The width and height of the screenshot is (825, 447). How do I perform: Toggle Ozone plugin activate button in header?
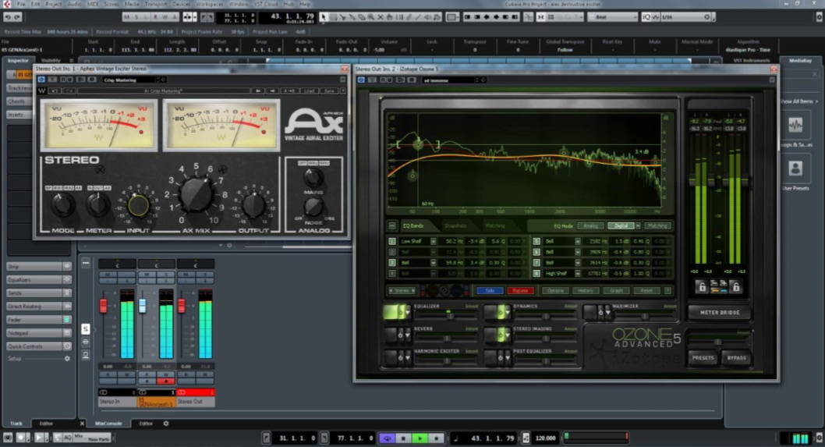coord(361,80)
